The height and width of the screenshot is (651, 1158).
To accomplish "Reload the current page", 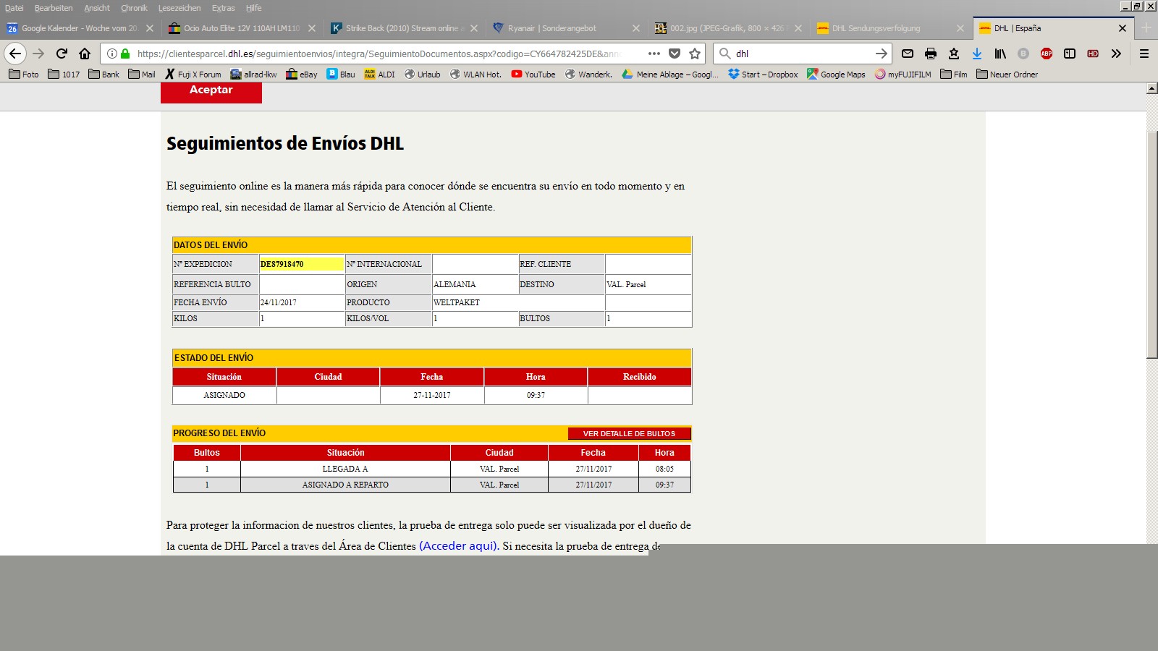I will (62, 54).
